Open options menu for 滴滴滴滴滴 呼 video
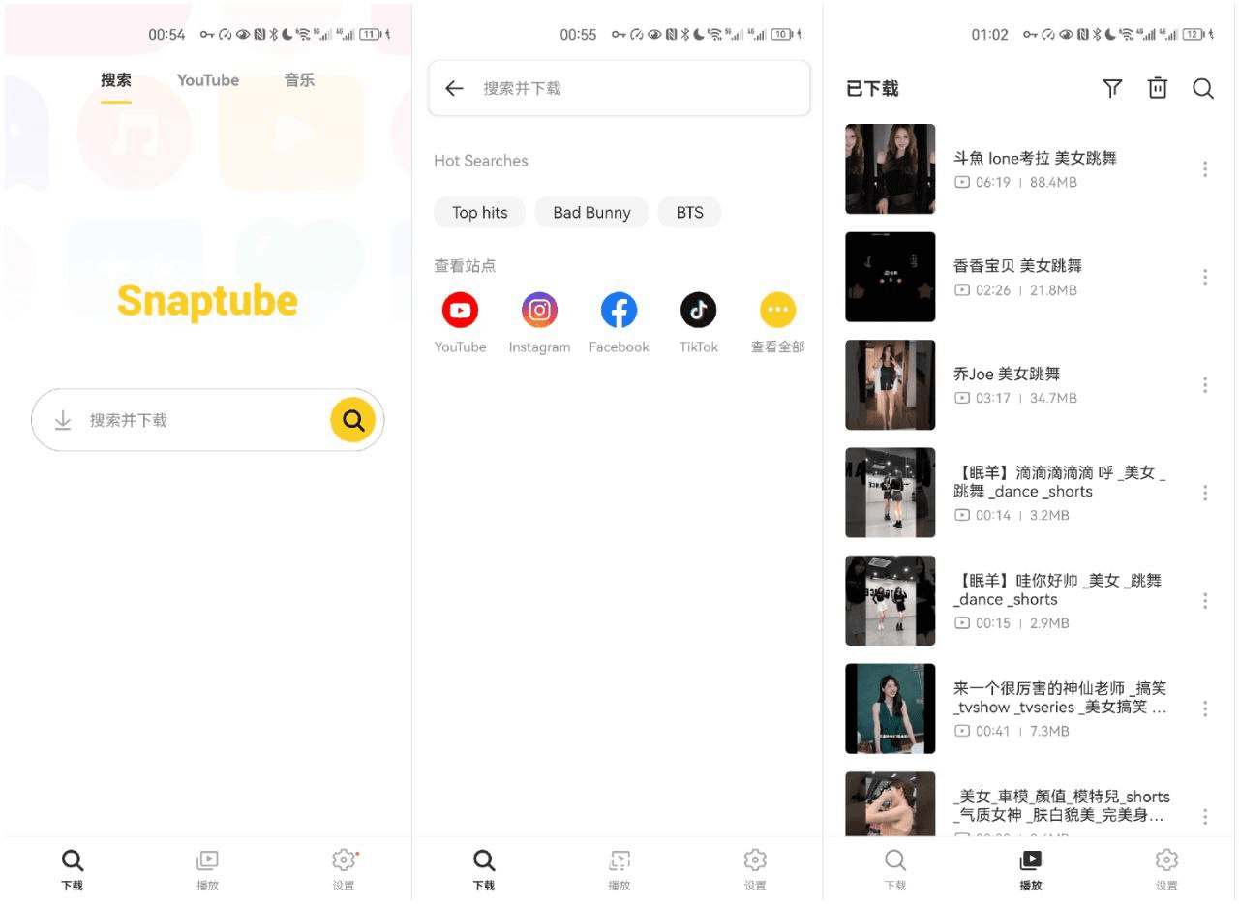The height and width of the screenshot is (904, 1239). [x=1205, y=493]
